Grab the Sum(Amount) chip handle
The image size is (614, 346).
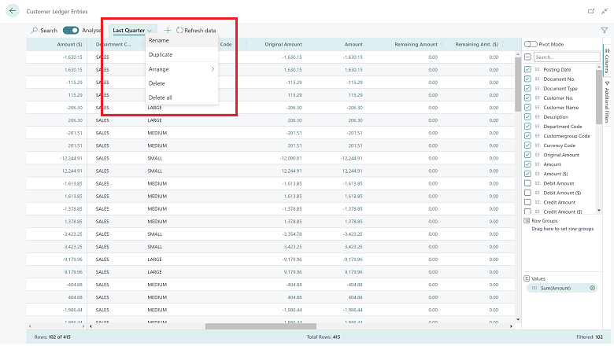[534, 288]
